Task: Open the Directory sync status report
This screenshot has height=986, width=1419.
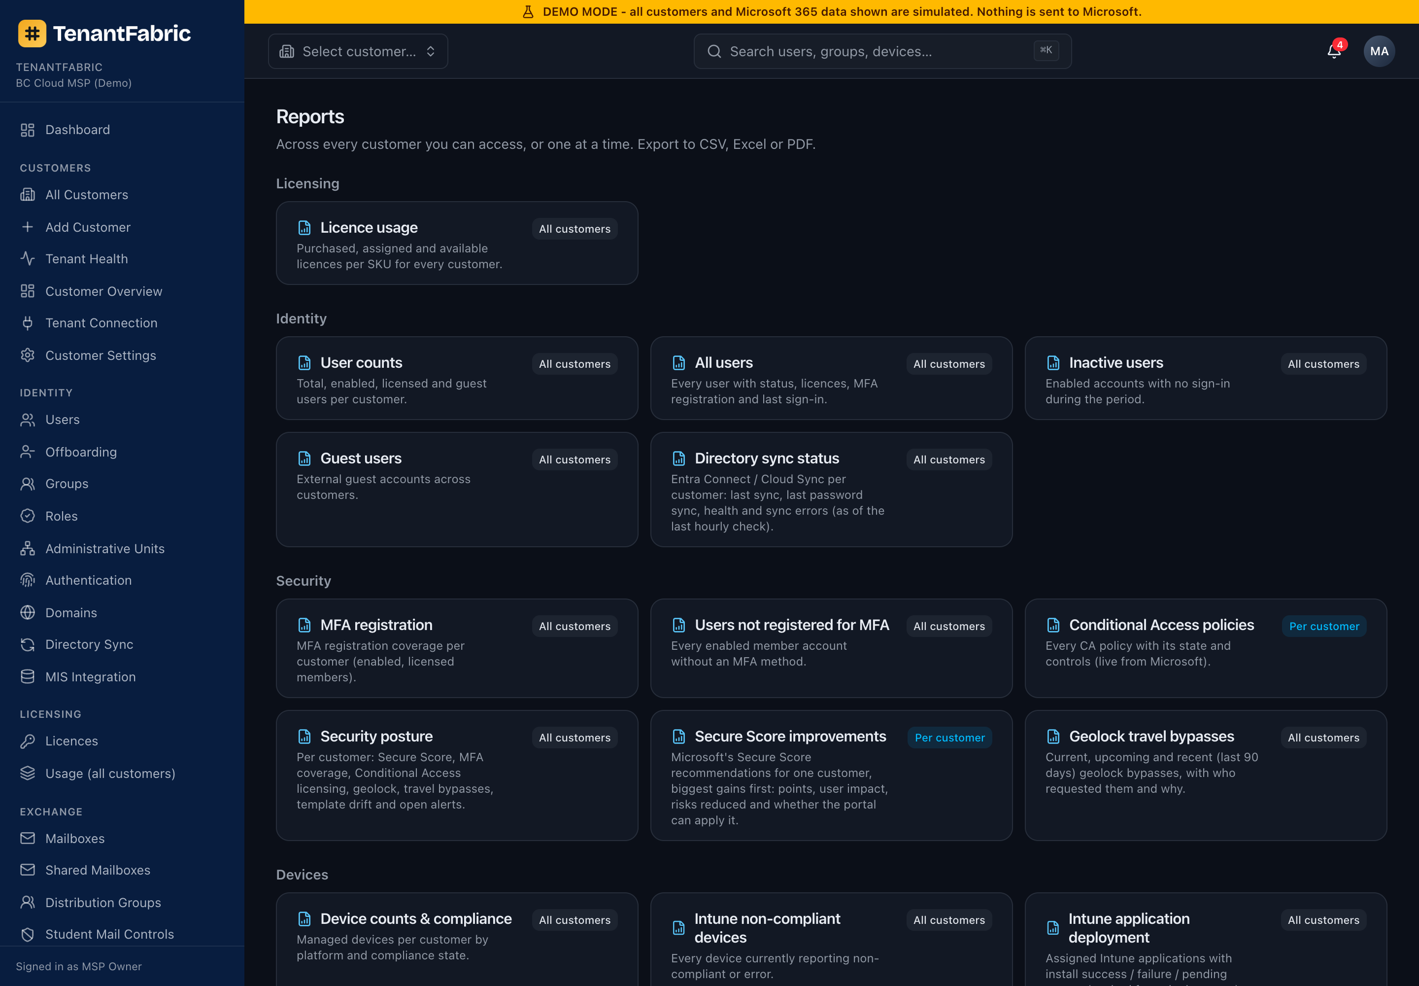Action: [x=831, y=489]
